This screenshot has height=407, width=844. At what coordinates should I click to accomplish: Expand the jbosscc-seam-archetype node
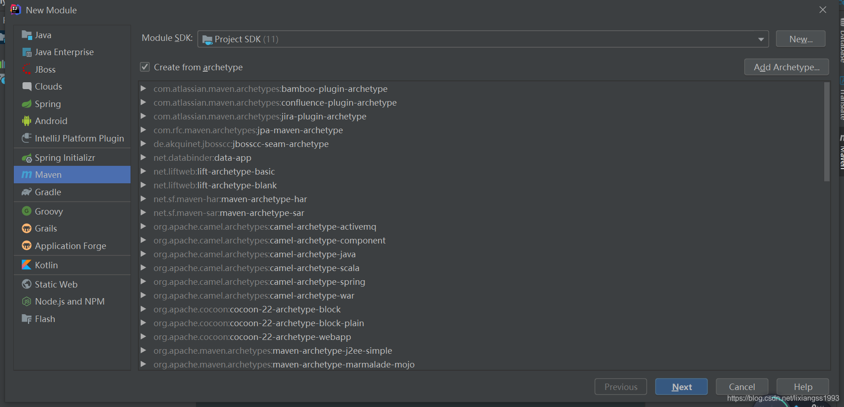tap(143, 143)
